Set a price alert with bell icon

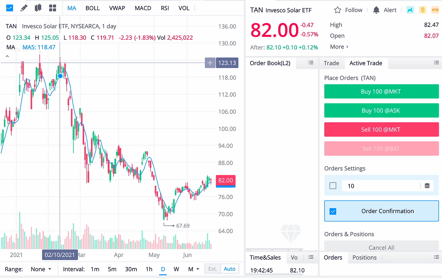(376, 10)
